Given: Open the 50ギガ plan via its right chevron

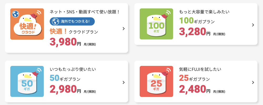Looking at the screenshot, I should (x=124, y=82).
